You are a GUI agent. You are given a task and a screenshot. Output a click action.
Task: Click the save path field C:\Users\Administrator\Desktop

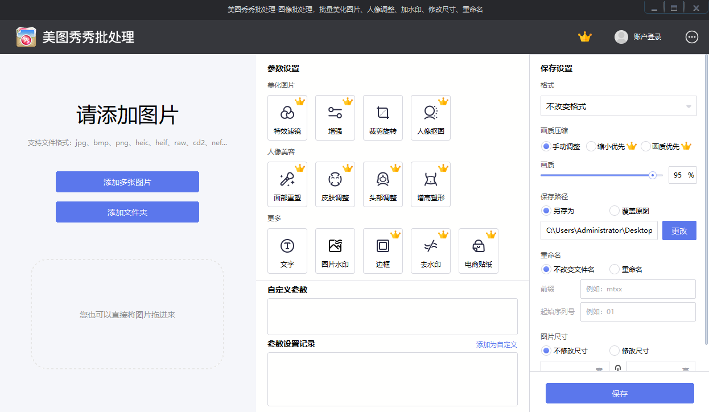[599, 230]
